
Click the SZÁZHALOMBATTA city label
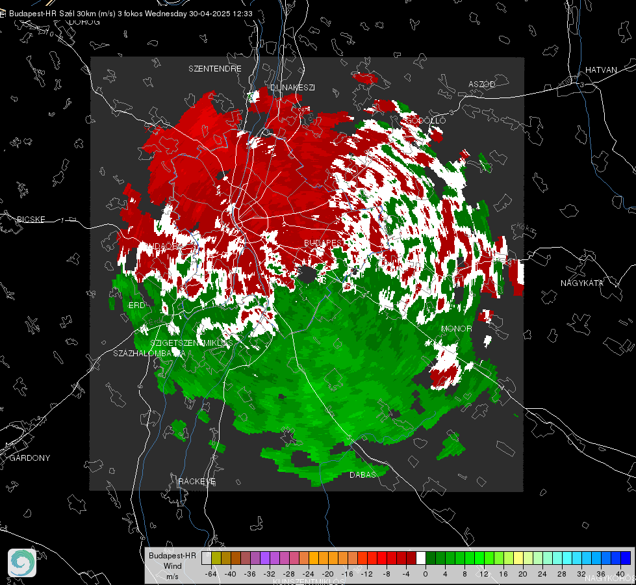coord(149,353)
